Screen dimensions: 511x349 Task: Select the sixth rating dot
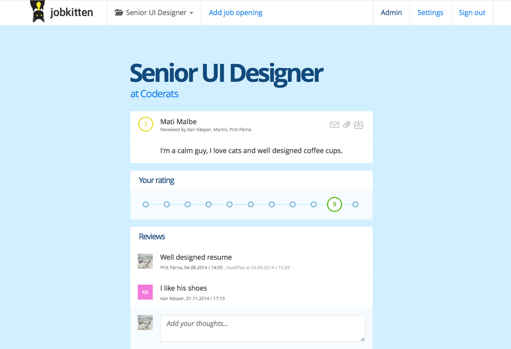point(251,204)
